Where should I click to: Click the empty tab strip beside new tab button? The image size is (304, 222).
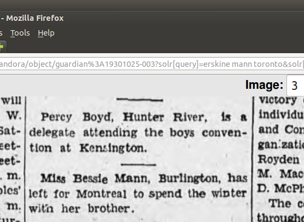click(155, 47)
